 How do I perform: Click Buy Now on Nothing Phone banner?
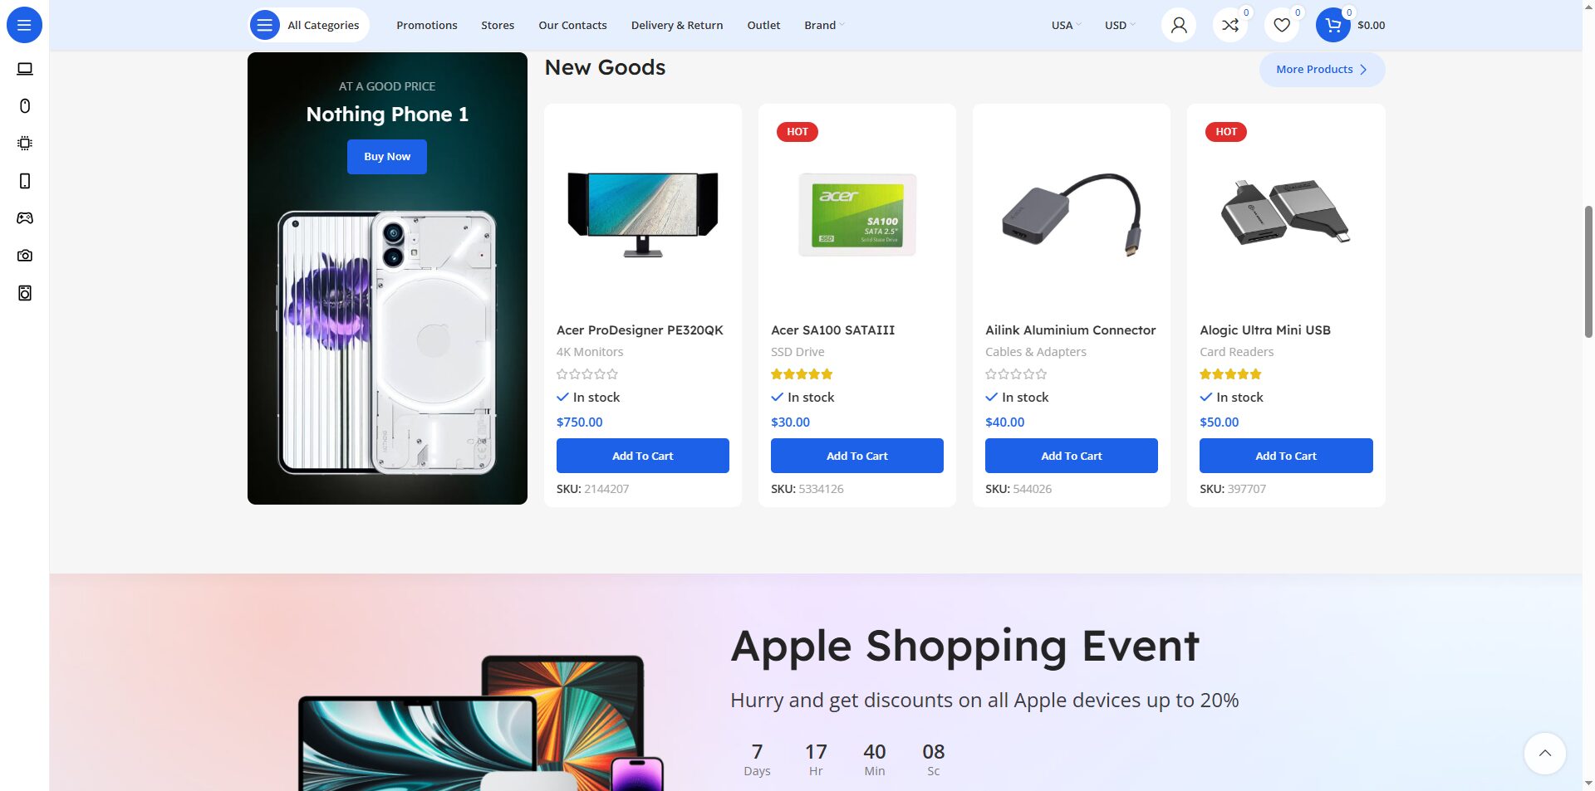[x=387, y=157]
